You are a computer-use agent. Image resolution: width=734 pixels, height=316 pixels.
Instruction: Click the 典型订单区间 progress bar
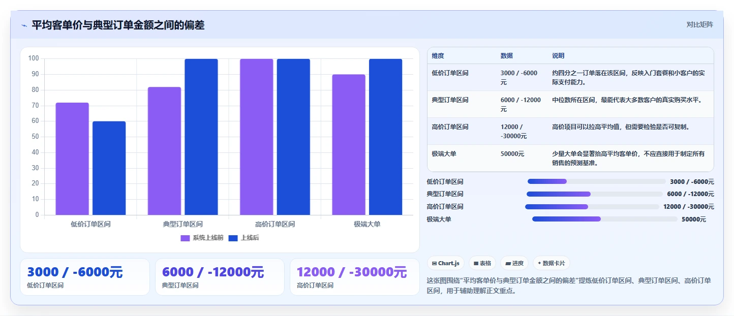(594, 194)
